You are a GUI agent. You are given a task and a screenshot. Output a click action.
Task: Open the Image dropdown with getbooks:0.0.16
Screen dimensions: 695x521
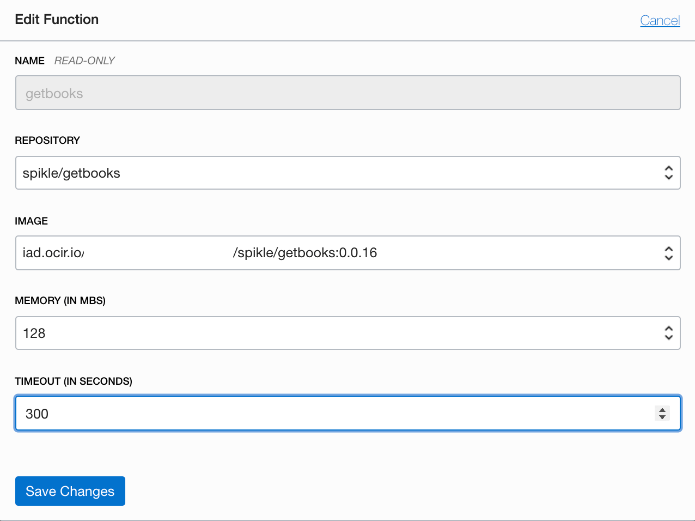click(x=338, y=253)
